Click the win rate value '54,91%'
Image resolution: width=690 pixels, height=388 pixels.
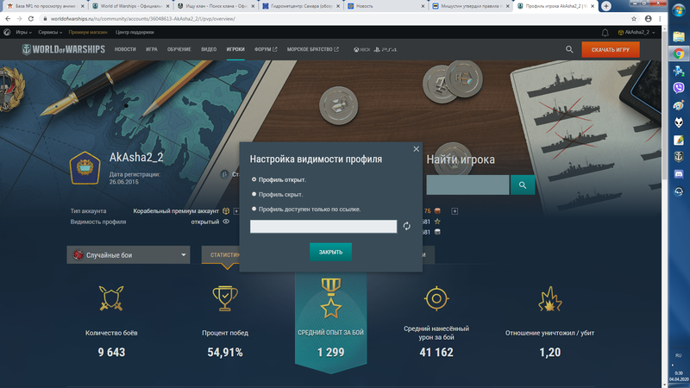pyautogui.click(x=225, y=353)
